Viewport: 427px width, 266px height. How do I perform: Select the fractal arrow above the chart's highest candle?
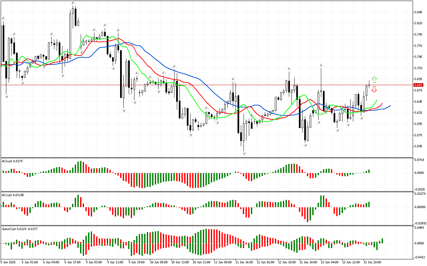pos(73,3)
